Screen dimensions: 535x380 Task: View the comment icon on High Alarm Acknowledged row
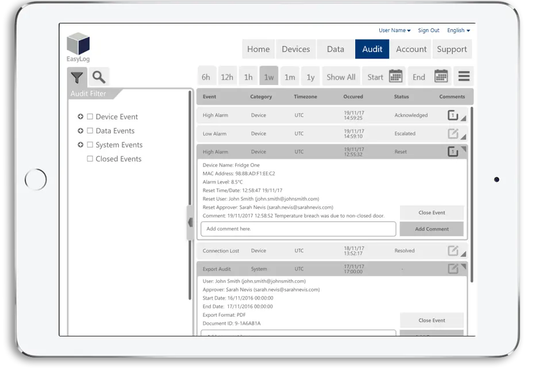click(x=451, y=115)
